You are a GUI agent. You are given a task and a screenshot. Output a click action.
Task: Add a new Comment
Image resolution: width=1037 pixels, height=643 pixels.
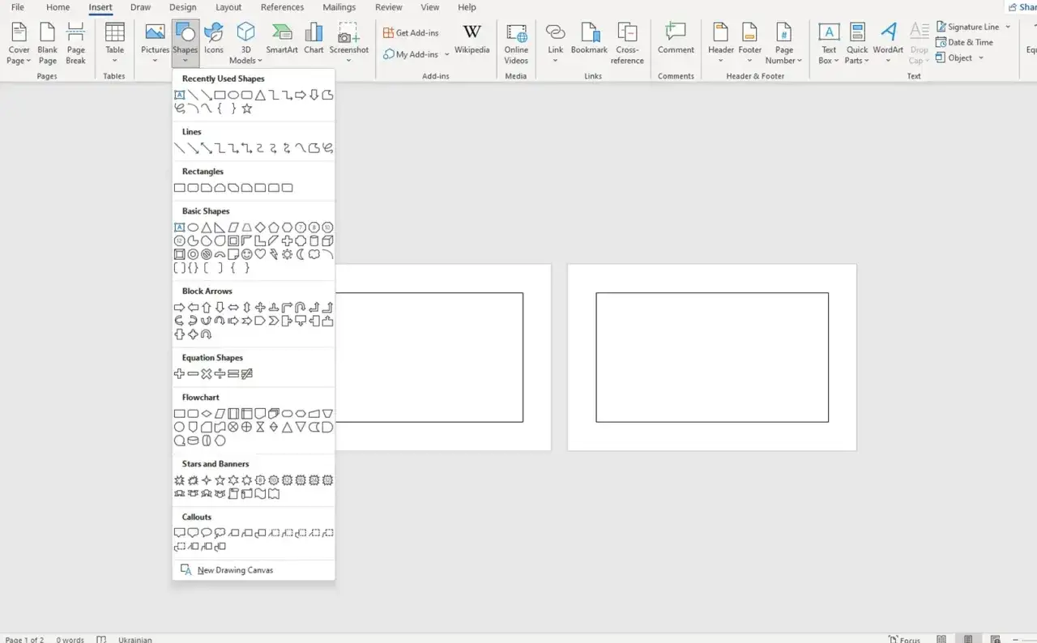(x=676, y=39)
